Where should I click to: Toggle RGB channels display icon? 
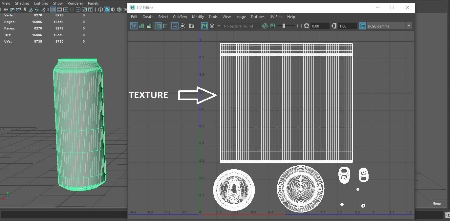click(265, 26)
